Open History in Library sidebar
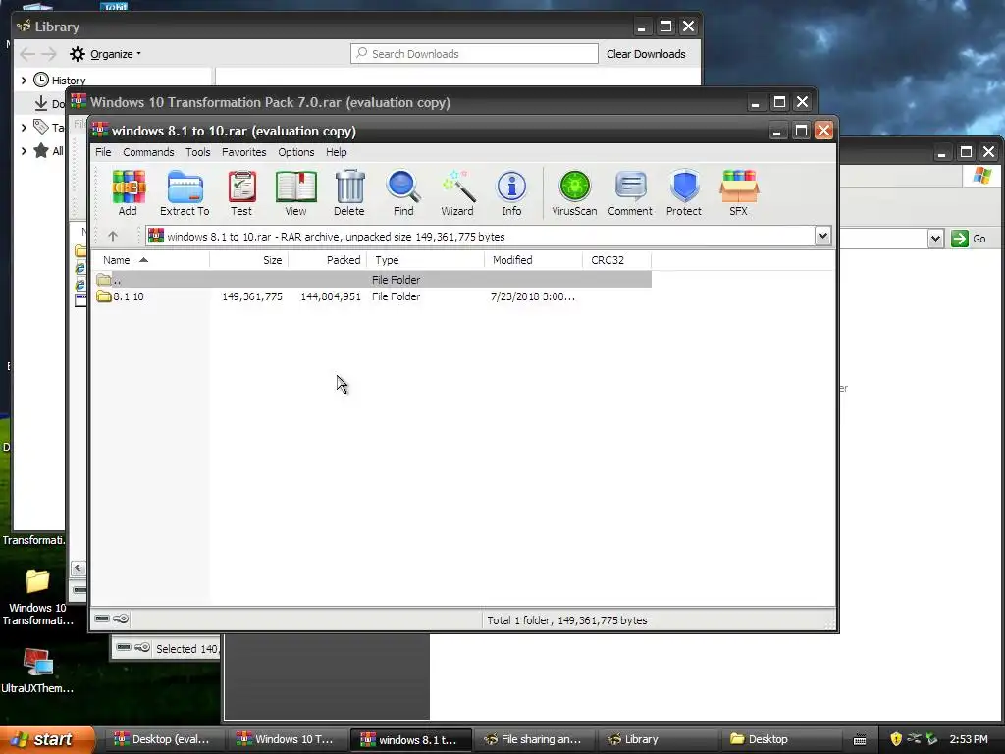 coord(60,81)
